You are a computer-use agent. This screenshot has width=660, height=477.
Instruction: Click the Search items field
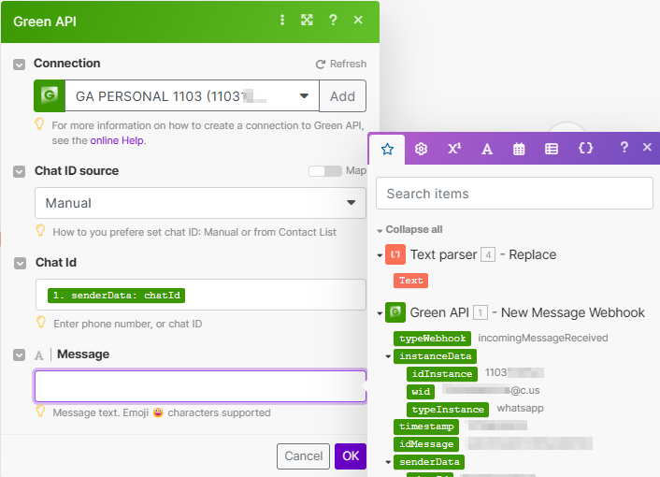(514, 194)
